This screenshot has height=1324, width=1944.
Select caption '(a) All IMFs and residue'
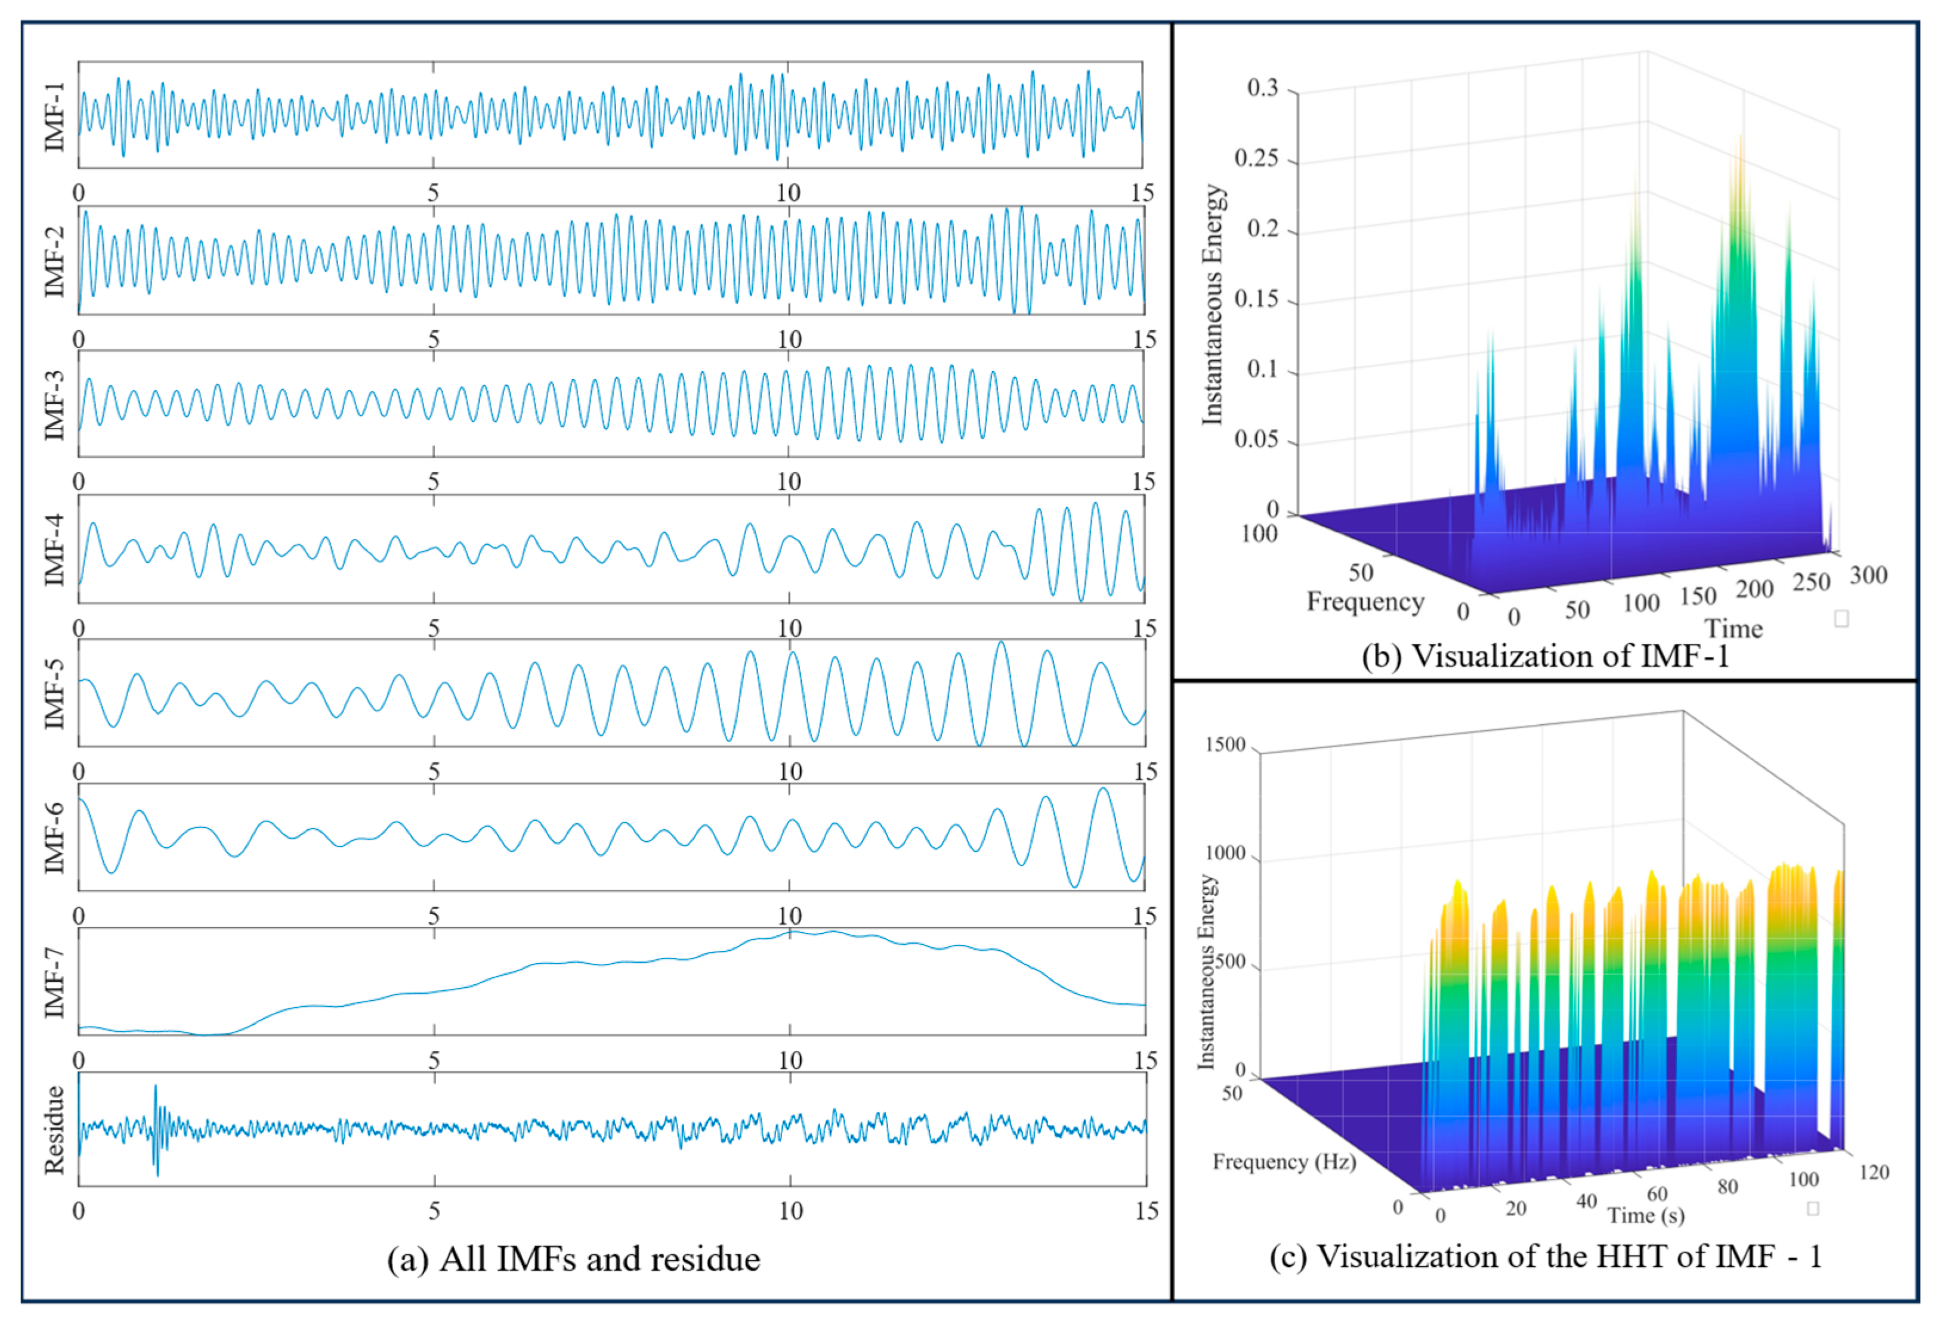pyautogui.click(x=574, y=1259)
